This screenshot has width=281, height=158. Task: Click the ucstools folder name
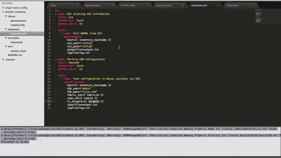click(x=10, y=60)
